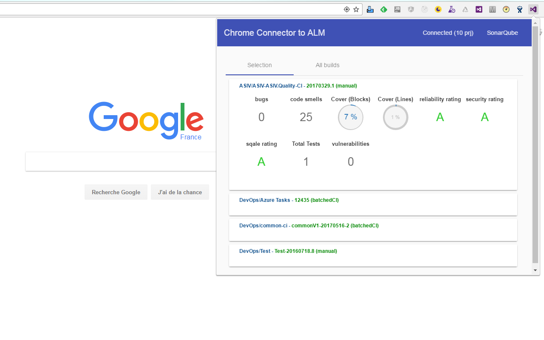
Task: Click the vulnerabilities value 0
Action: click(351, 162)
